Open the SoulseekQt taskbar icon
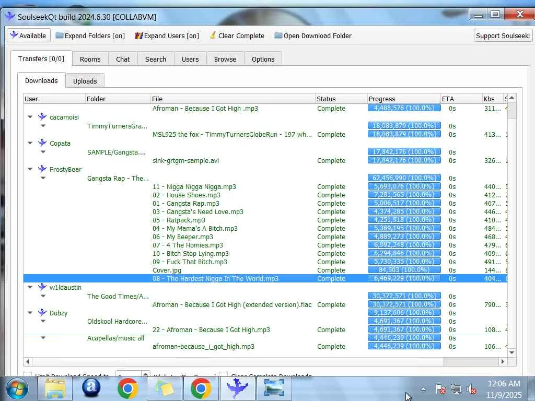The height and width of the screenshot is (401, 535). coord(237,388)
